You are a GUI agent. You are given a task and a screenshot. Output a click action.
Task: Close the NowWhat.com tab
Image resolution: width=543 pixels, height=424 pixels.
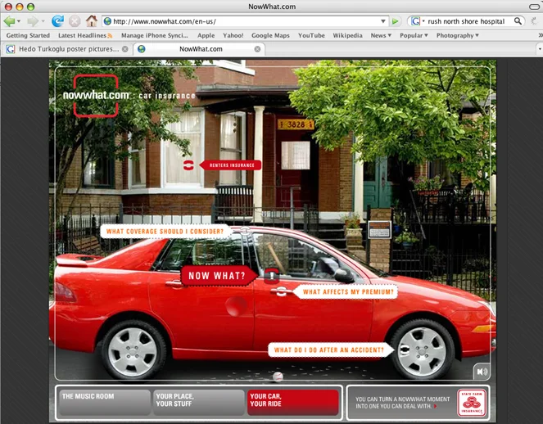tap(257, 49)
